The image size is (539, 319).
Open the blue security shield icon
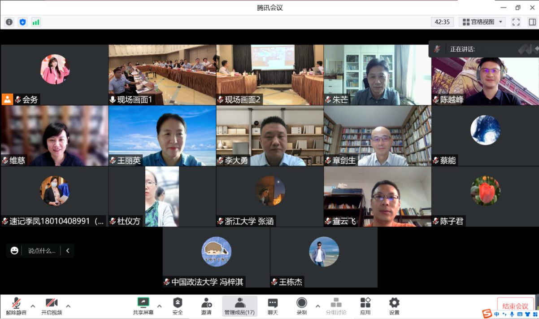22,22
